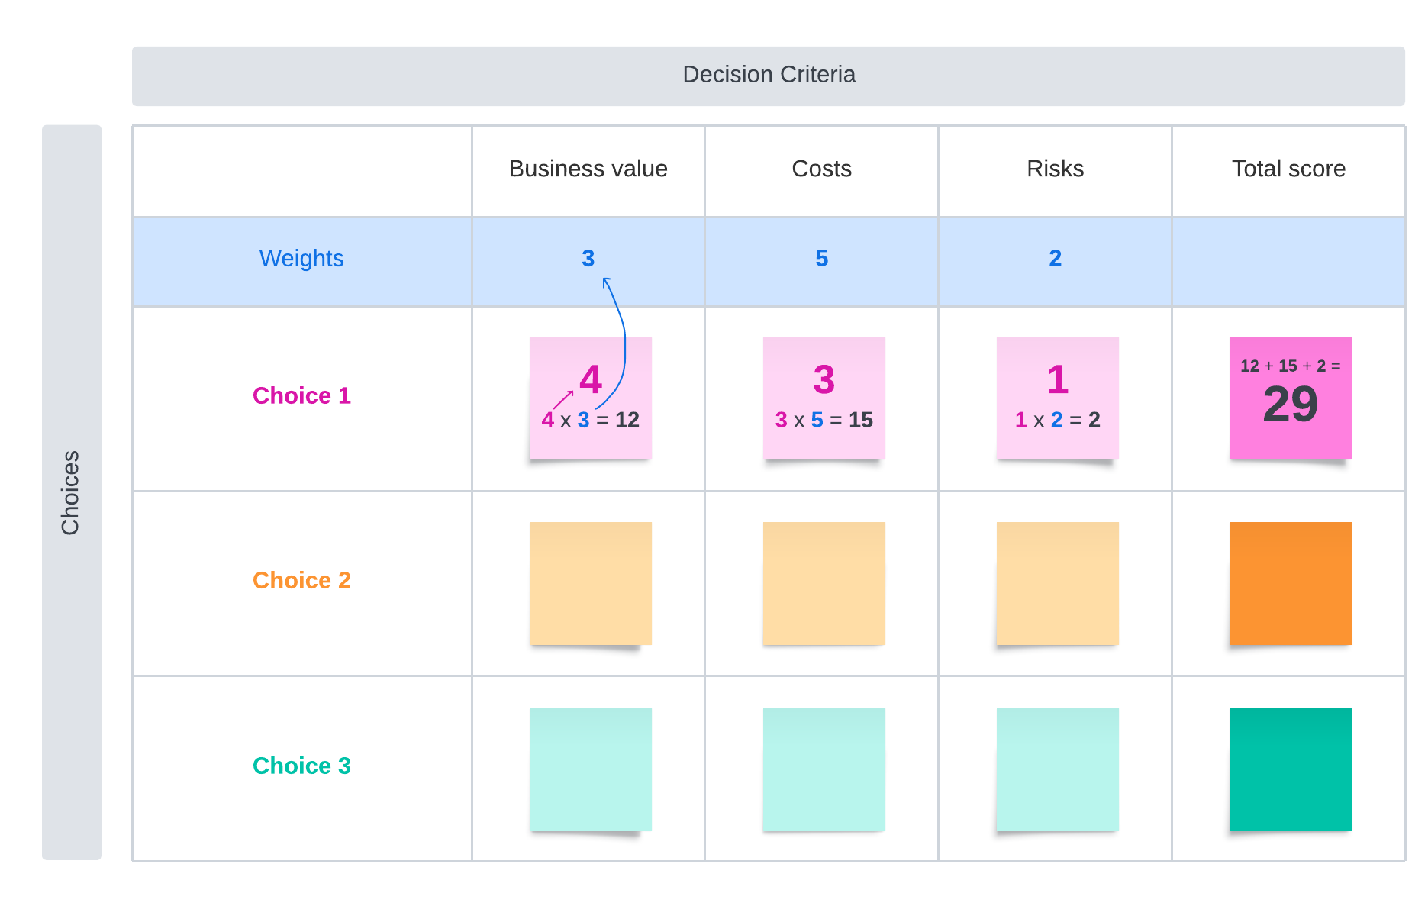Click the total score sticky note showing 29
This screenshot has width=1428, height=906.
1290,398
